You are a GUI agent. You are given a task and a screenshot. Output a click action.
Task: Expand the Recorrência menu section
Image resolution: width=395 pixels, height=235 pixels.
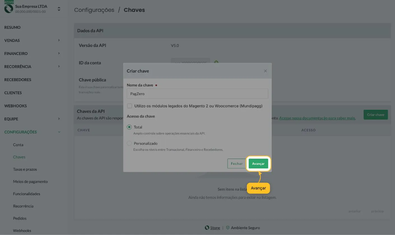[x=59, y=67]
